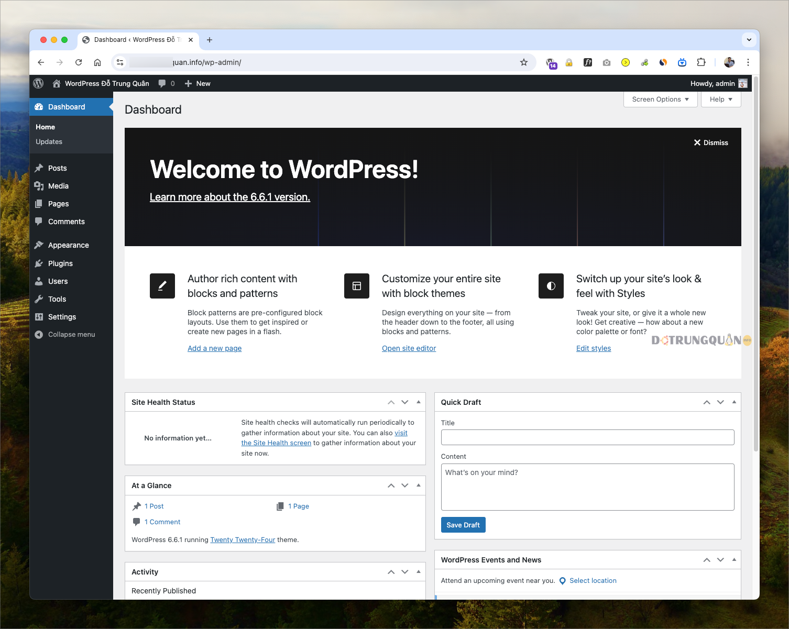Open Users in the sidebar
The height and width of the screenshot is (629, 789).
[71, 281]
